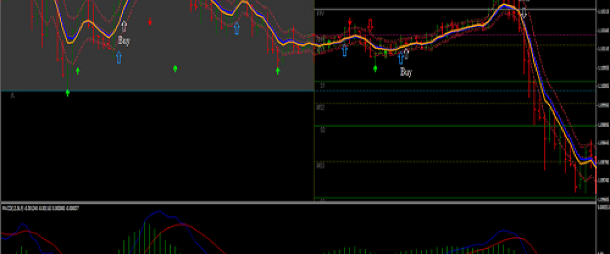The image size is (610, 254).
Task: Click the Buy text label in the black area
Action: 406,72
